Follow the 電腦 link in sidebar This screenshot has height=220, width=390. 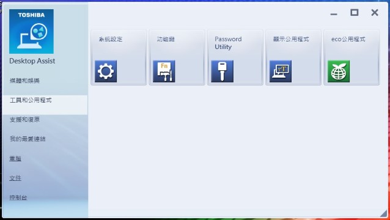pos(15,159)
